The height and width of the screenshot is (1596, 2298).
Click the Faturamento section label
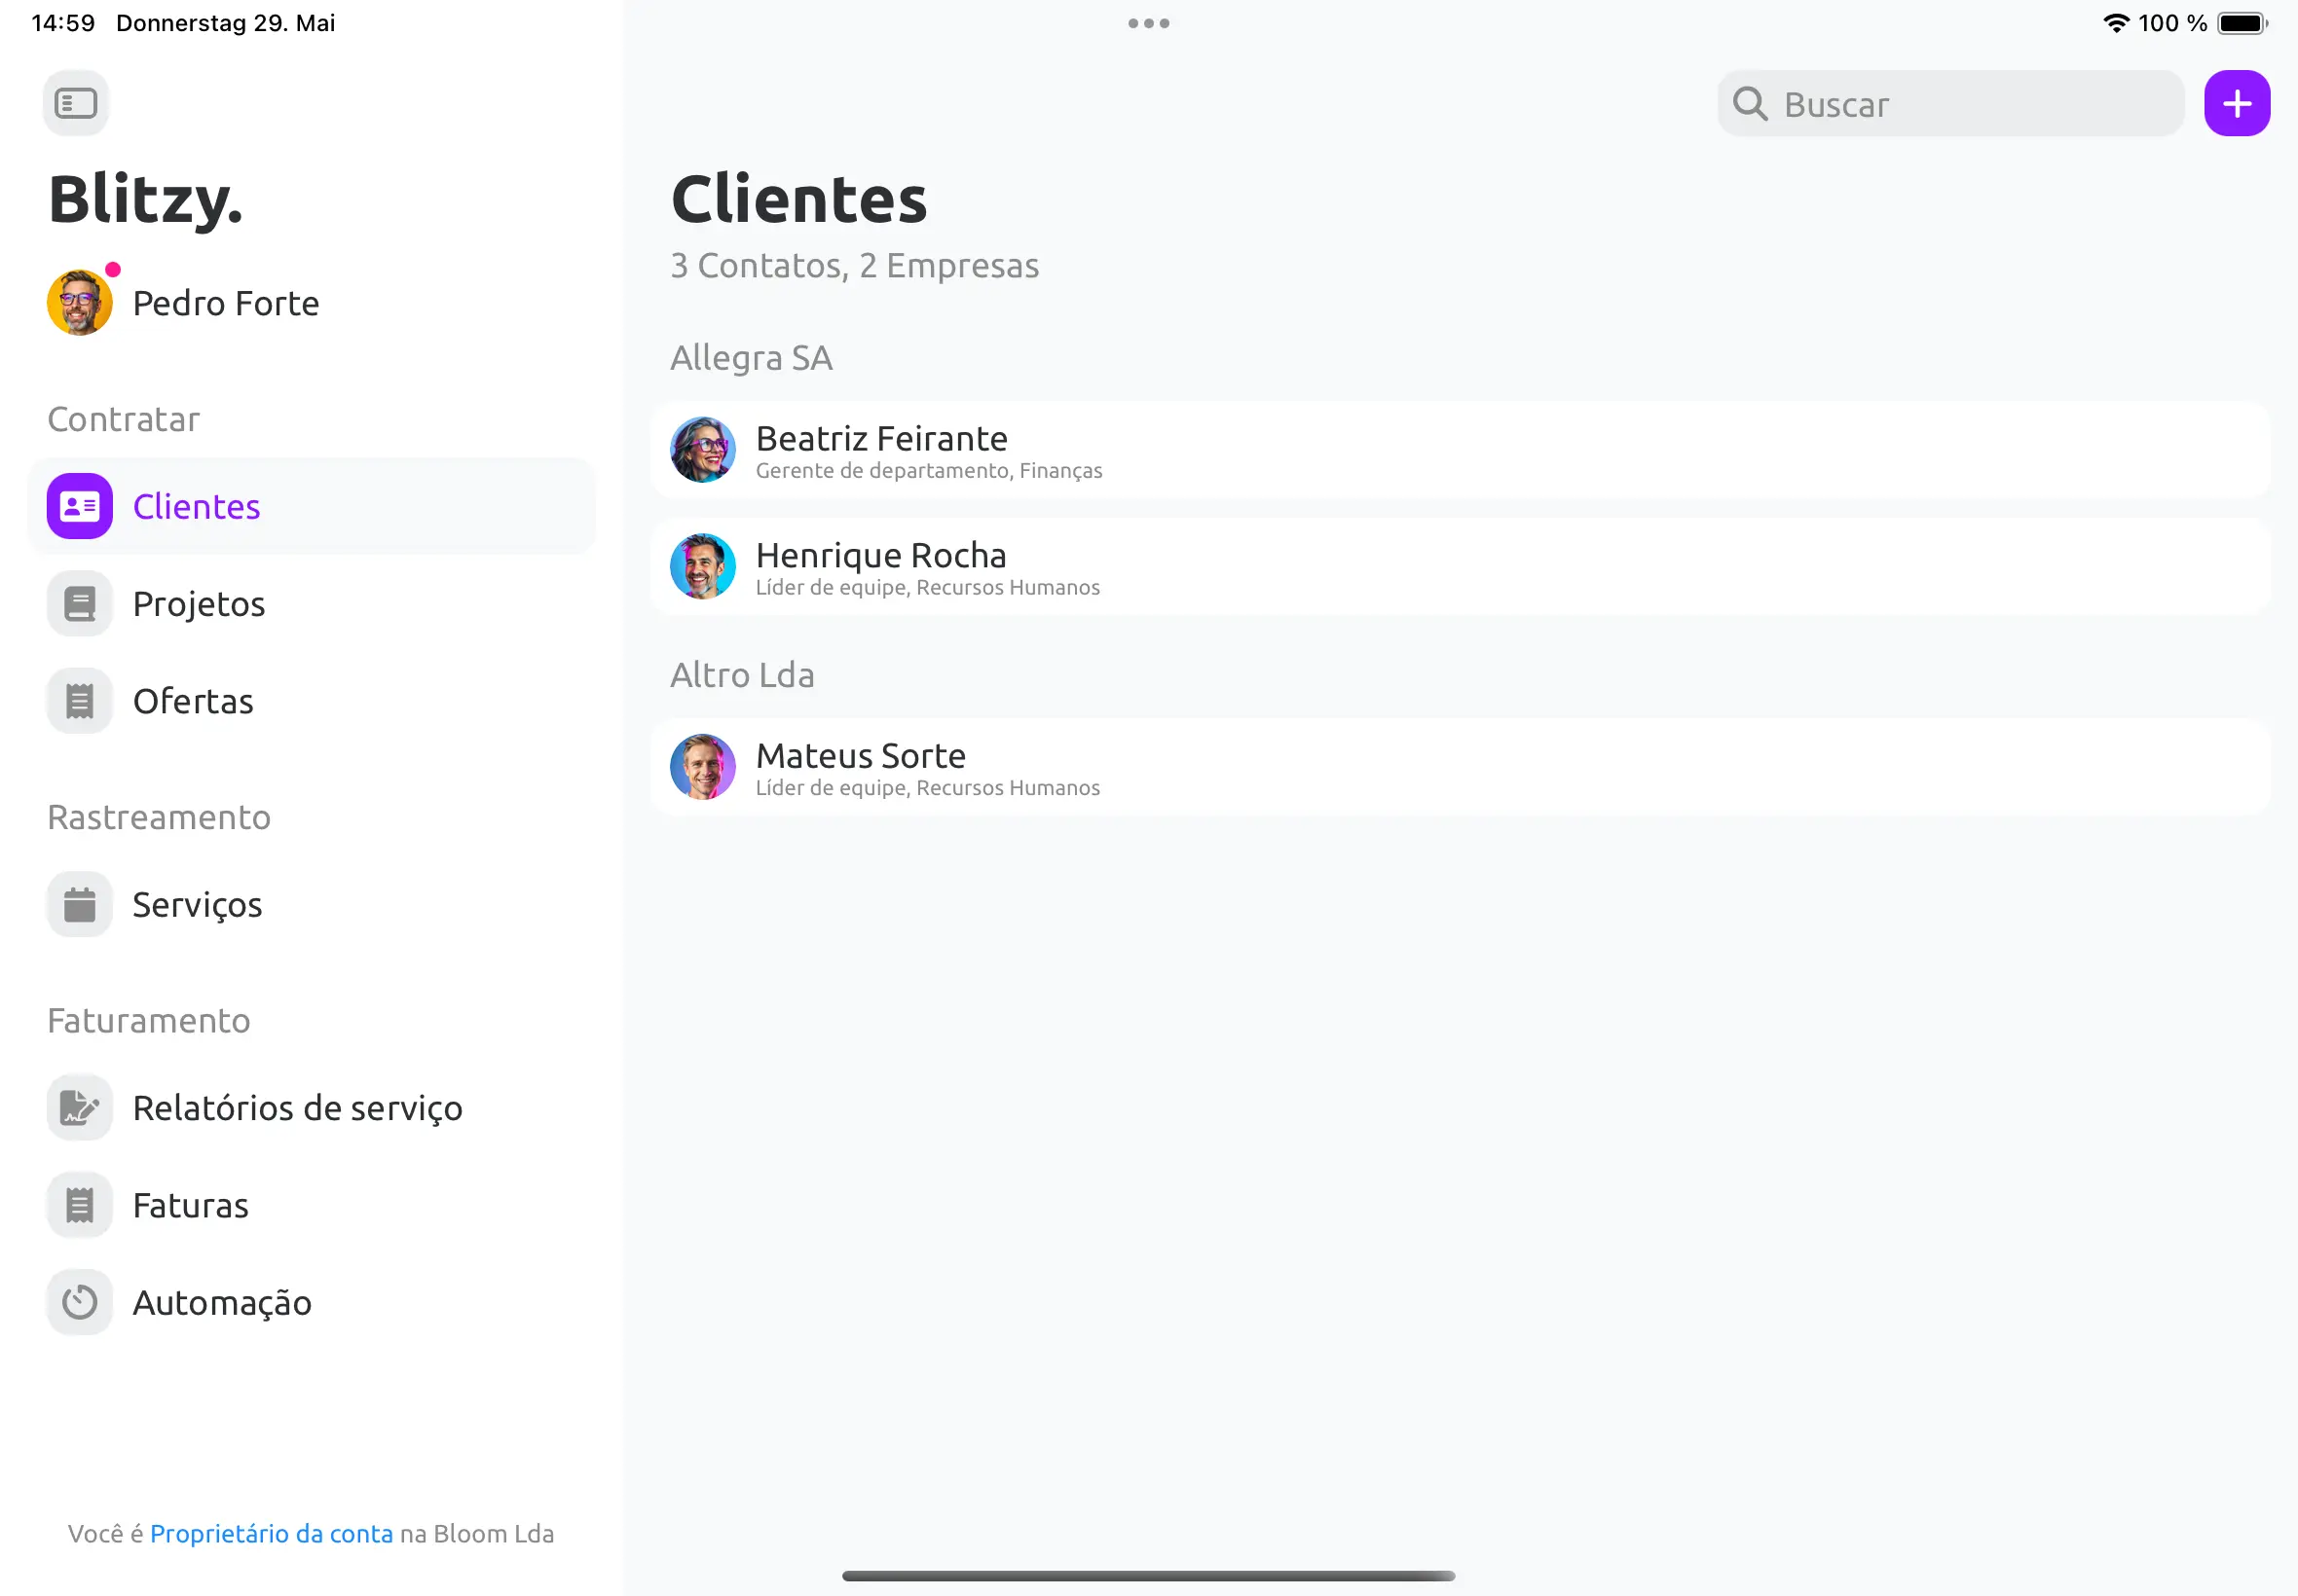pyautogui.click(x=149, y=1020)
